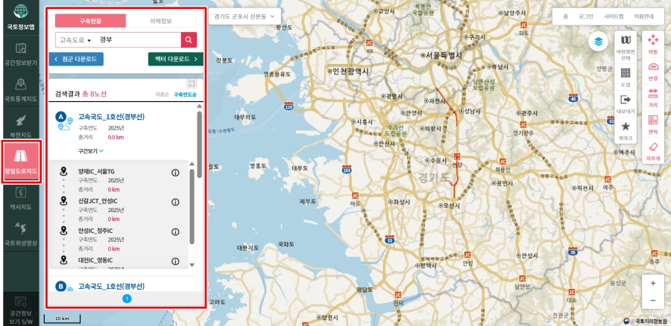
Task: Select the 이동 pan tool
Action: point(652,45)
